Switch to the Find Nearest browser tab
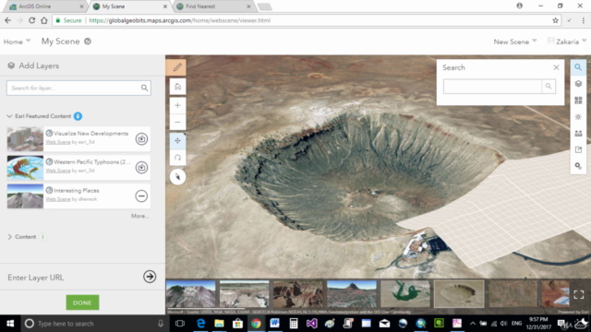 coord(213,6)
